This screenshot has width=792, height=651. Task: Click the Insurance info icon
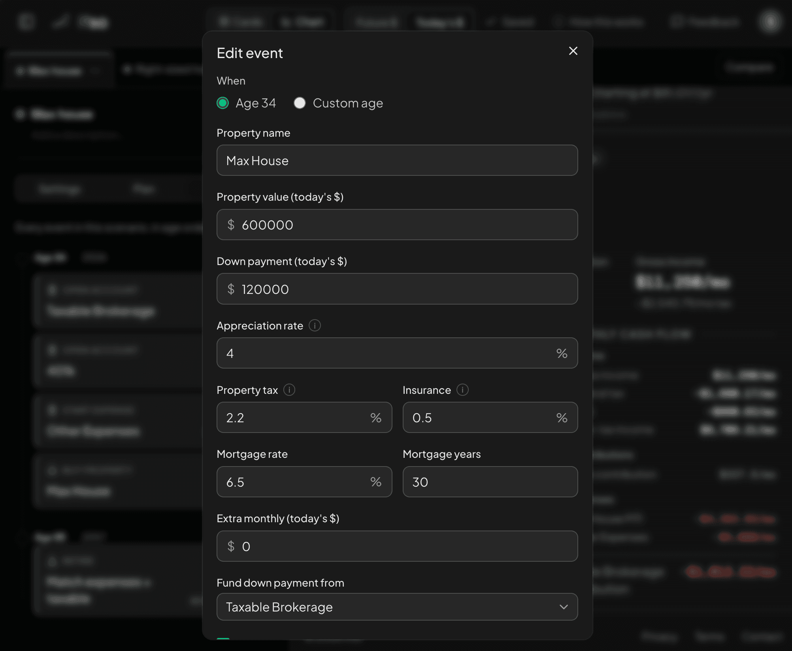(462, 390)
